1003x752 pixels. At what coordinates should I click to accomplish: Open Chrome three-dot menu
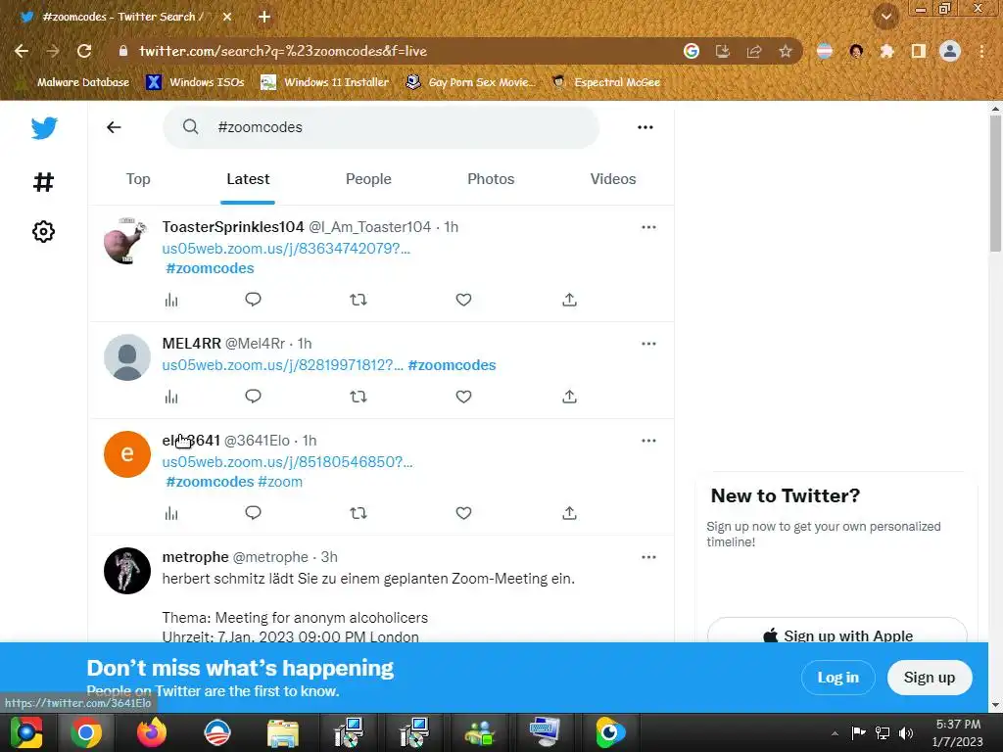pos(981,51)
